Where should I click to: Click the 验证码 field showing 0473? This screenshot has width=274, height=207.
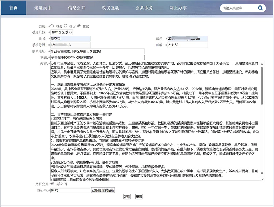(71, 190)
